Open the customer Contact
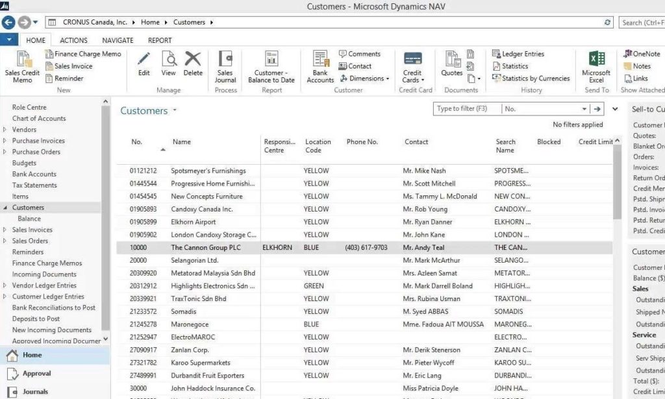 coord(355,66)
